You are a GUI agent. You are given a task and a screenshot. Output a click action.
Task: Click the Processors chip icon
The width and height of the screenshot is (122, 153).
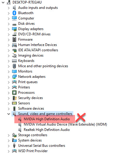click(x=14, y=93)
